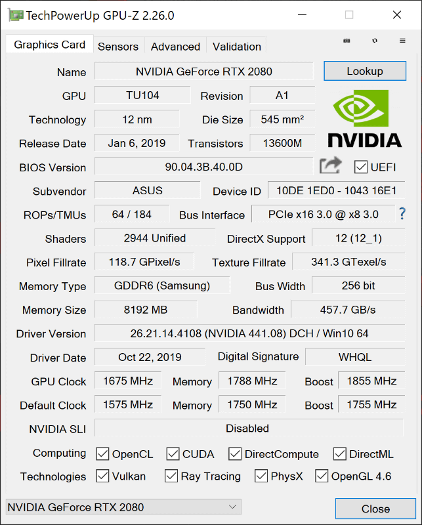Viewport: 422px width, 525px height.
Task: Take a GPU-Z screenshot with the camera icon
Action: click(x=347, y=40)
